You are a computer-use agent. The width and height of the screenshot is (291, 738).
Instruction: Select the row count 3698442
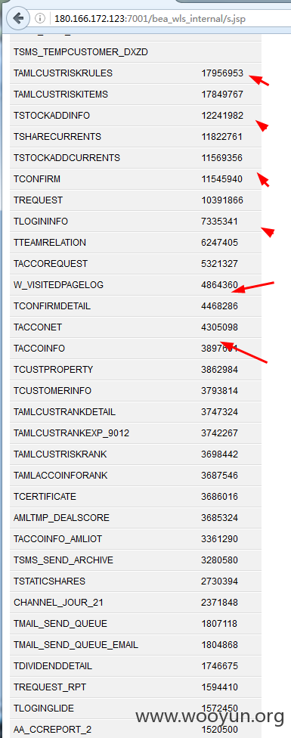click(x=219, y=454)
